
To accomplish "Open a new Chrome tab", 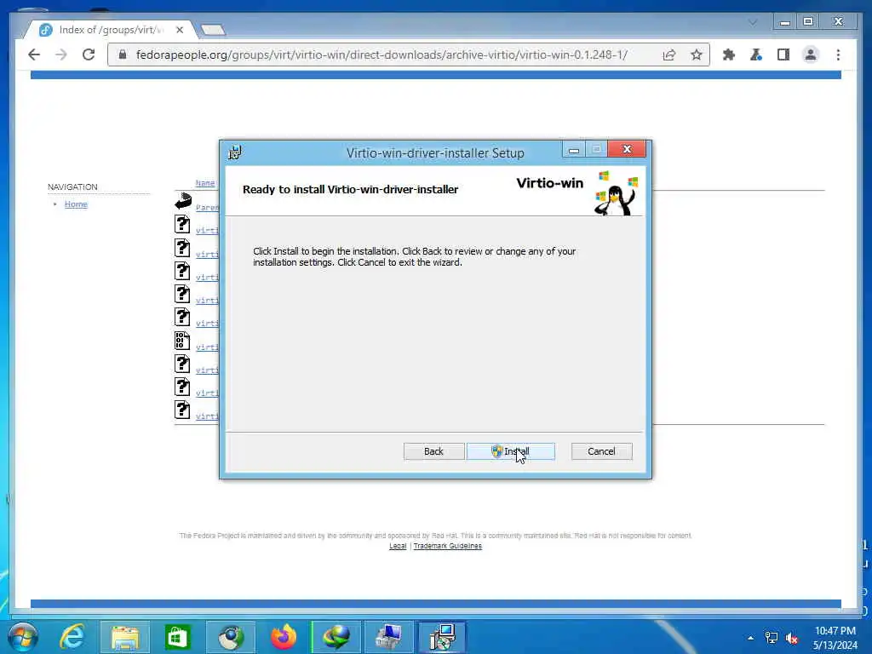I will (x=213, y=30).
